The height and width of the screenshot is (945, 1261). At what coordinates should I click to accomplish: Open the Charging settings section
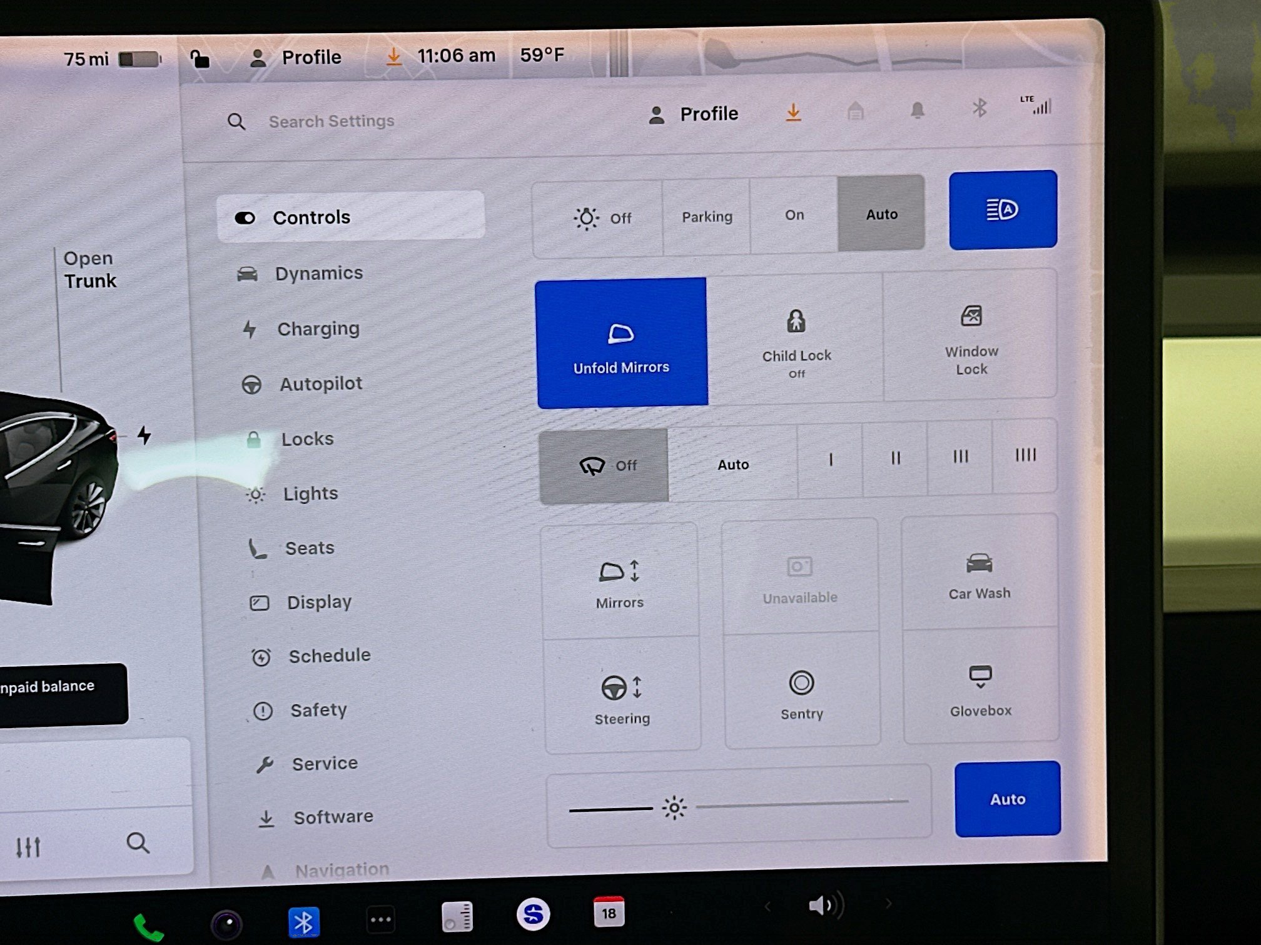pos(319,328)
